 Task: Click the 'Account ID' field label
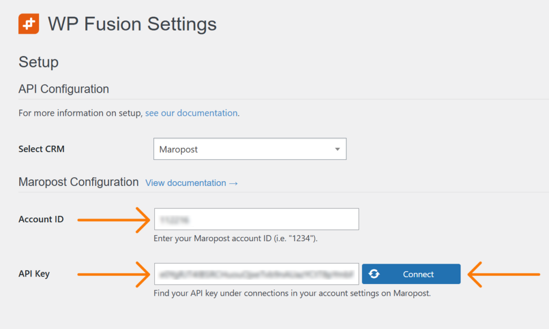pos(41,219)
